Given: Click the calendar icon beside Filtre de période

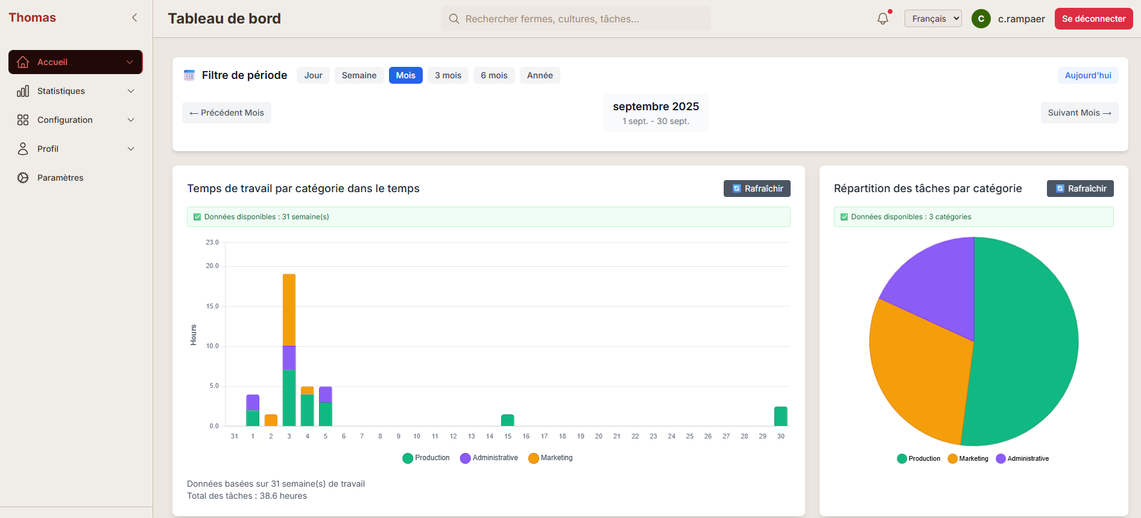Looking at the screenshot, I should coord(189,75).
